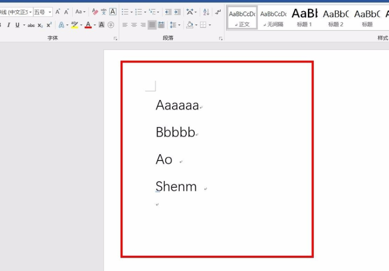The height and width of the screenshot is (271, 389).
Task: Open the 五号 font size dropdown
Action: pos(50,12)
